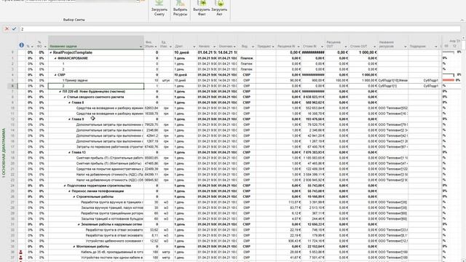Screen dimensions: 466x262
Task: Click the blue info indicator column header
Action: click(x=21, y=45)
